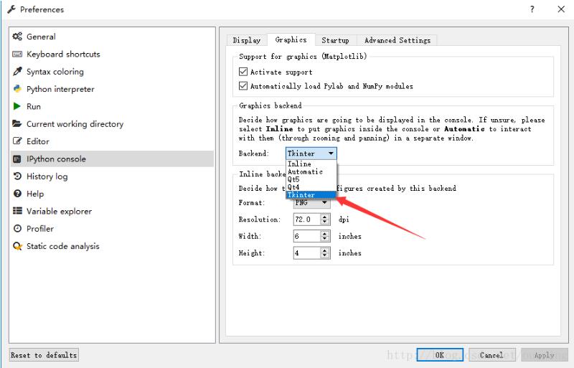Select Syntax coloring in sidebar
The width and height of the screenshot is (574, 368).
pyautogui.click(x=111, y=72)
